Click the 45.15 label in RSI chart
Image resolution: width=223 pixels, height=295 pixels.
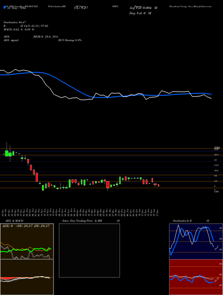pyautogui.click(x=217, y=280)
